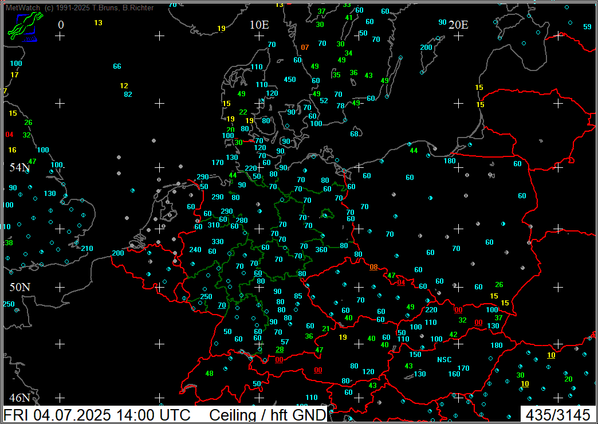The height and width of the screenshot is (424, 598).
Task: Select the ceiling value 360 in eastern Germany
Action: click(x=321, y=250)
